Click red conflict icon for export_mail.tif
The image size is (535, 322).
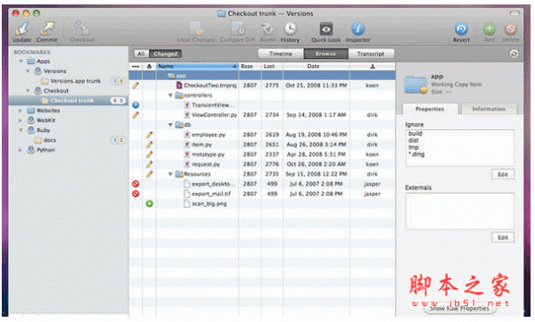(136, 194)
